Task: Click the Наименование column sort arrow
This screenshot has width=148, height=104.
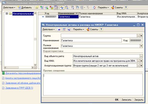Action: click(76, 13)
